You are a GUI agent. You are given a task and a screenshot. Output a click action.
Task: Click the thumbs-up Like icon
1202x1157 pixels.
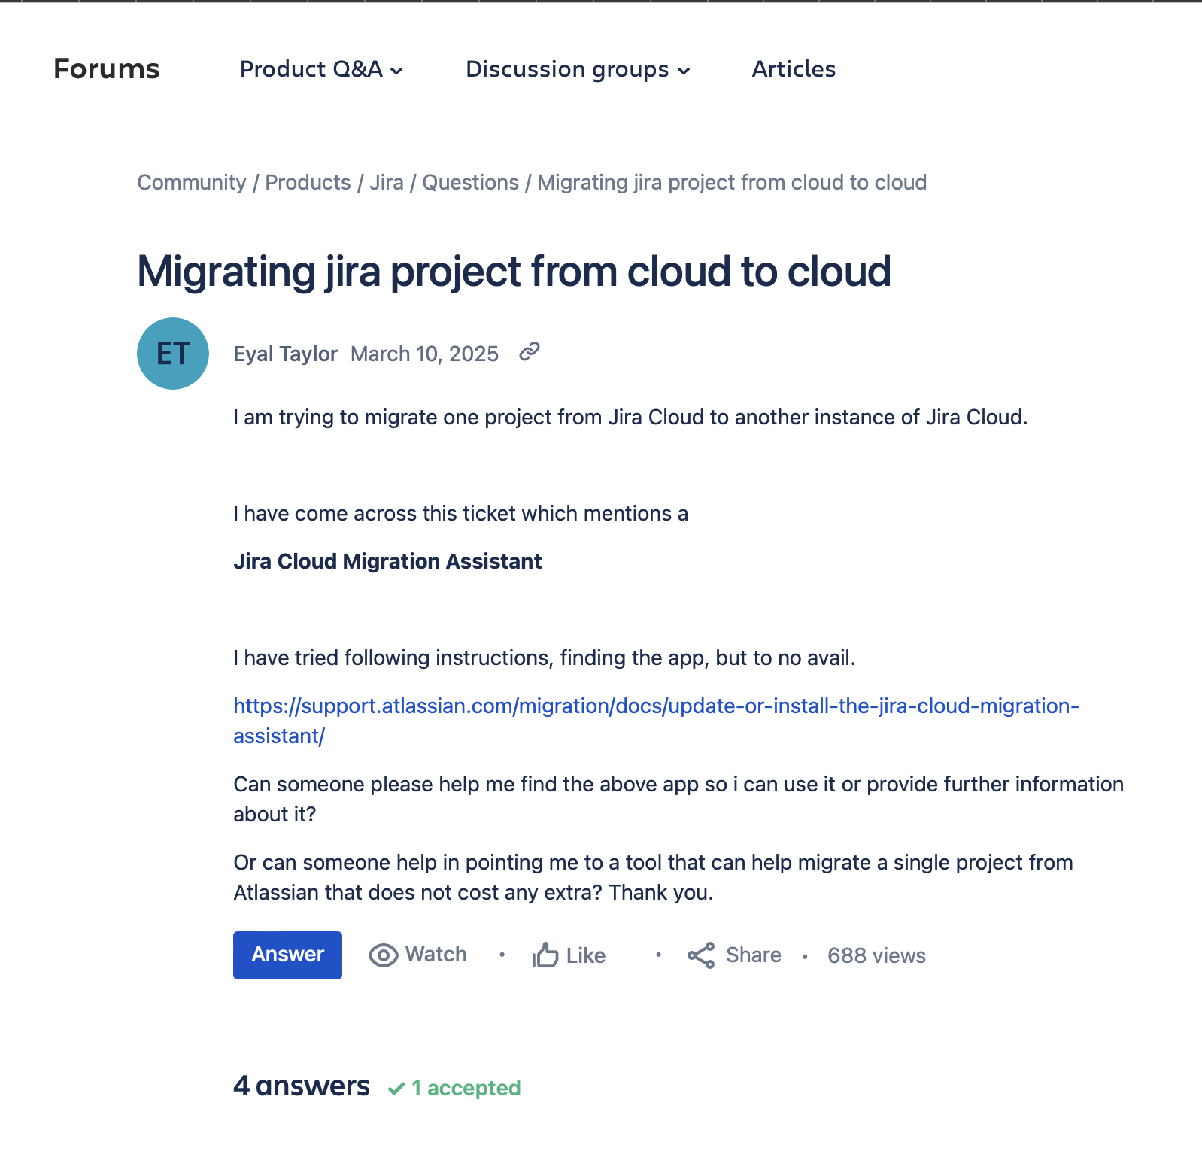545,955
